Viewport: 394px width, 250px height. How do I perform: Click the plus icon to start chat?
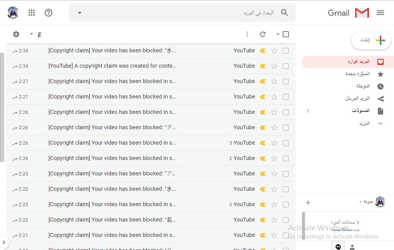308,203
